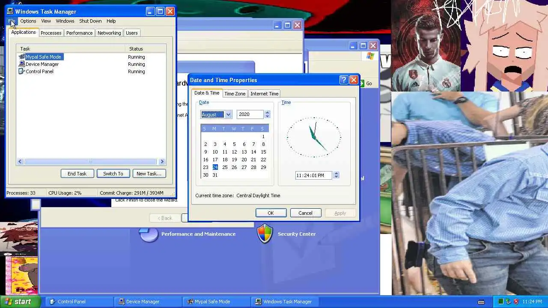Close the Date and Time Properties dialog

[354, 80]
